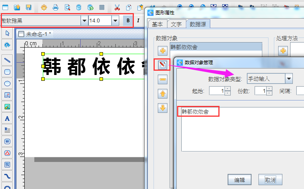
Task: Click the edit data object pencil icon
Action: (162, 65)
